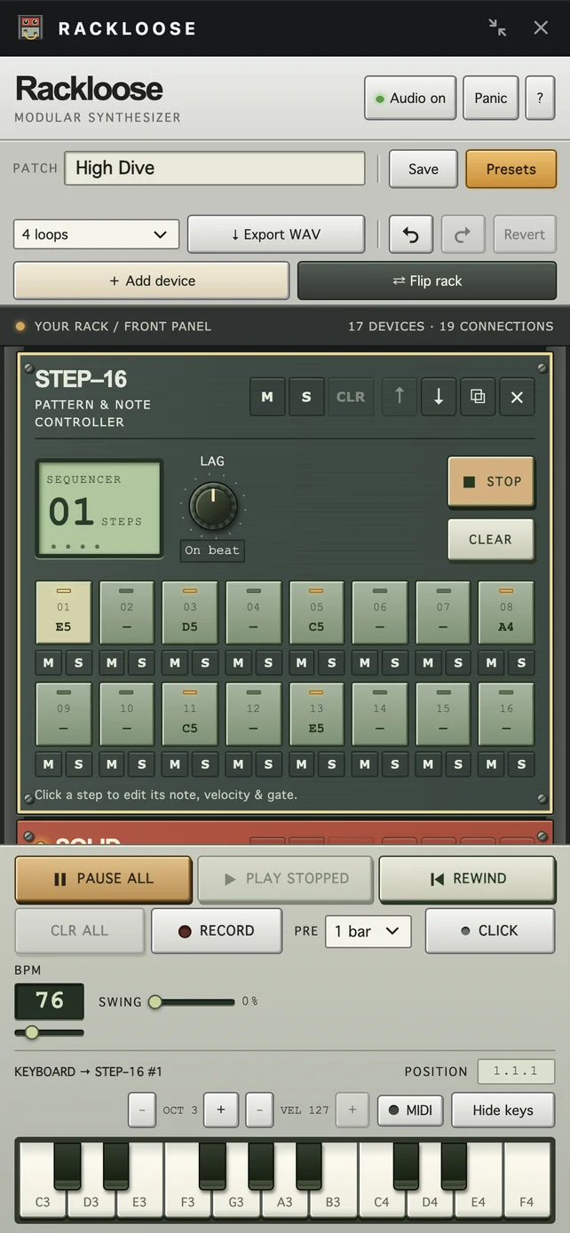Hide the on-screen keys
Image resolution: width=570 pixels, height=1233 pixels.
(x=503, y=1110)
